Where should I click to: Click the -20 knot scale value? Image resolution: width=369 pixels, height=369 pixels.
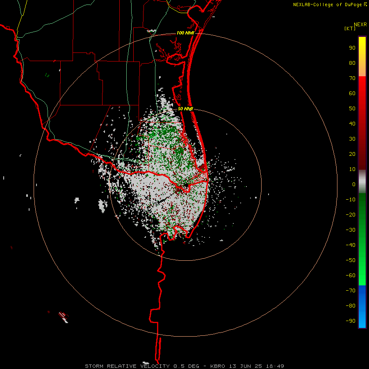(351, 215)
